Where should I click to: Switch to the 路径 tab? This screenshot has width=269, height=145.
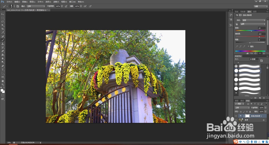pyautogui.click(x=242, y=101)
